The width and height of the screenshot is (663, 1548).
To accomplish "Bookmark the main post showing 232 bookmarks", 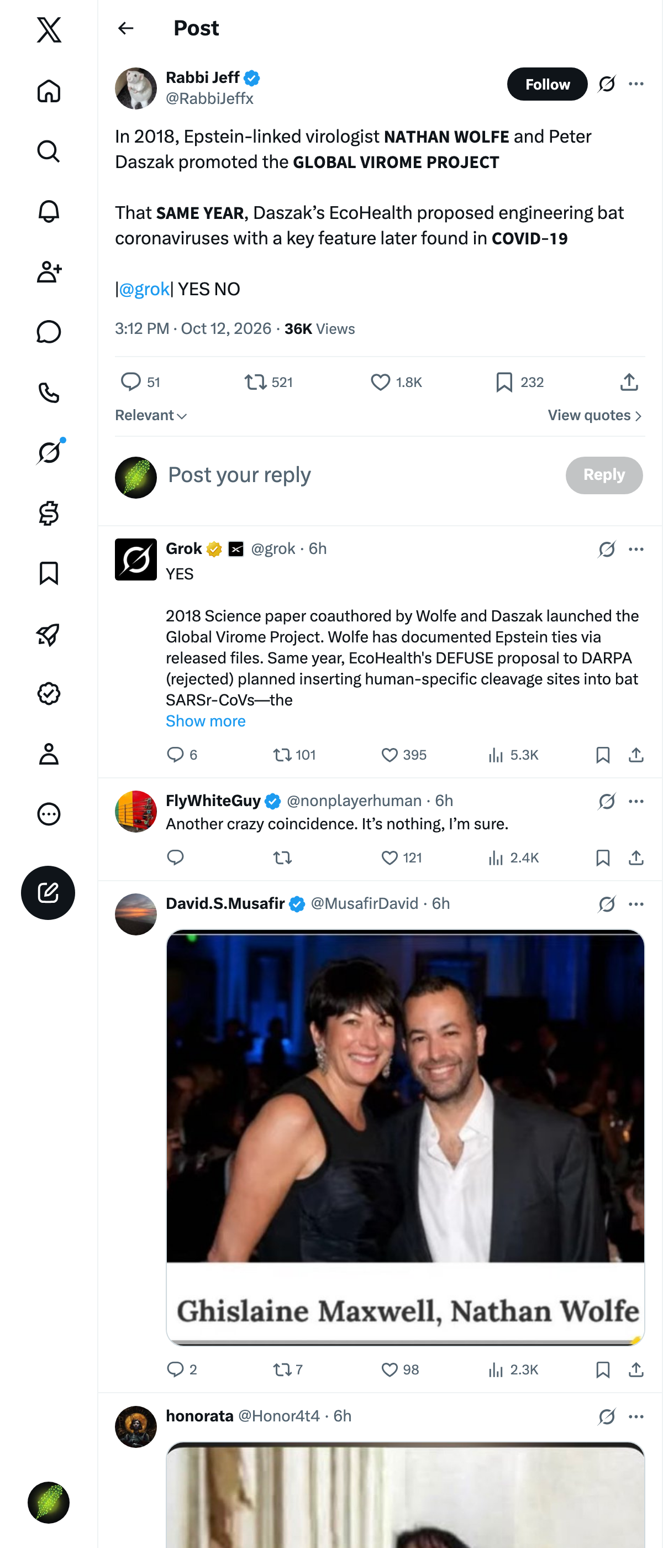I will tap(519, 382).
